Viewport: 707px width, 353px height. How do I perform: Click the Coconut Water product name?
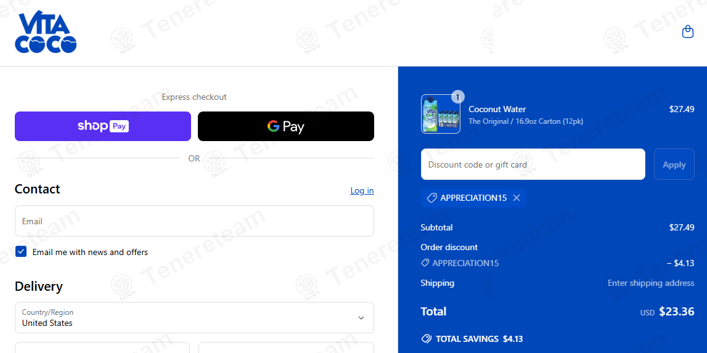(x=497, y=109)
